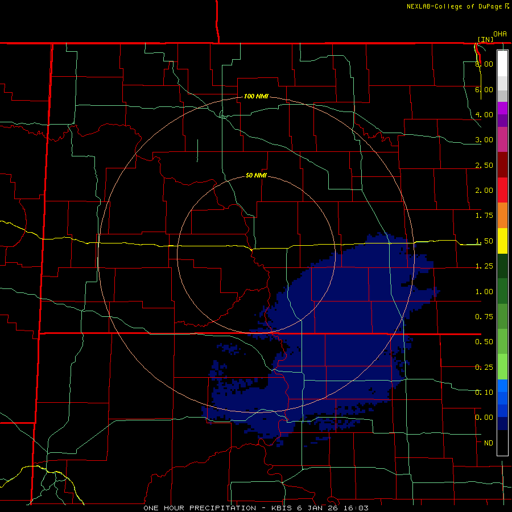The height and width of the screenshot is (512, 512).
Task: Click the 1.00 legend value
Action: (484, 292)
